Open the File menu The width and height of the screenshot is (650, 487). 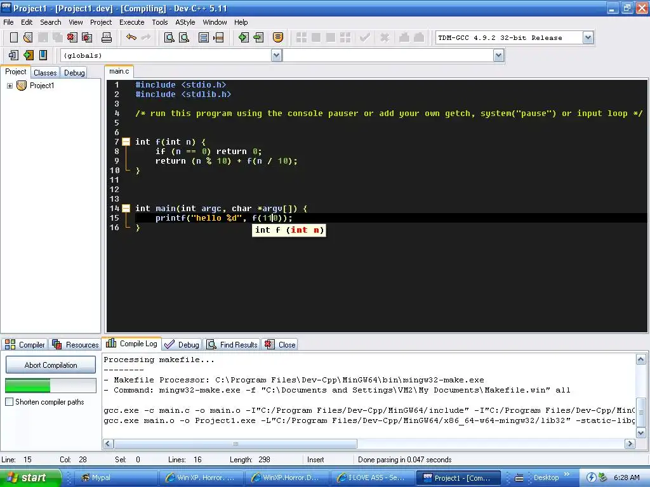(x=8, y=22)
